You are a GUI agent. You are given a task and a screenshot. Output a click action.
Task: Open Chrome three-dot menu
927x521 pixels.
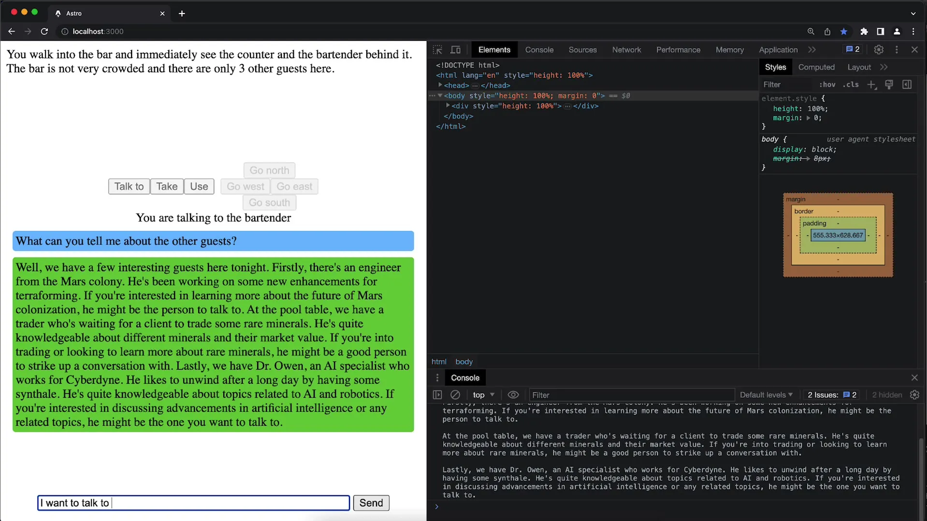pos(913,31)
